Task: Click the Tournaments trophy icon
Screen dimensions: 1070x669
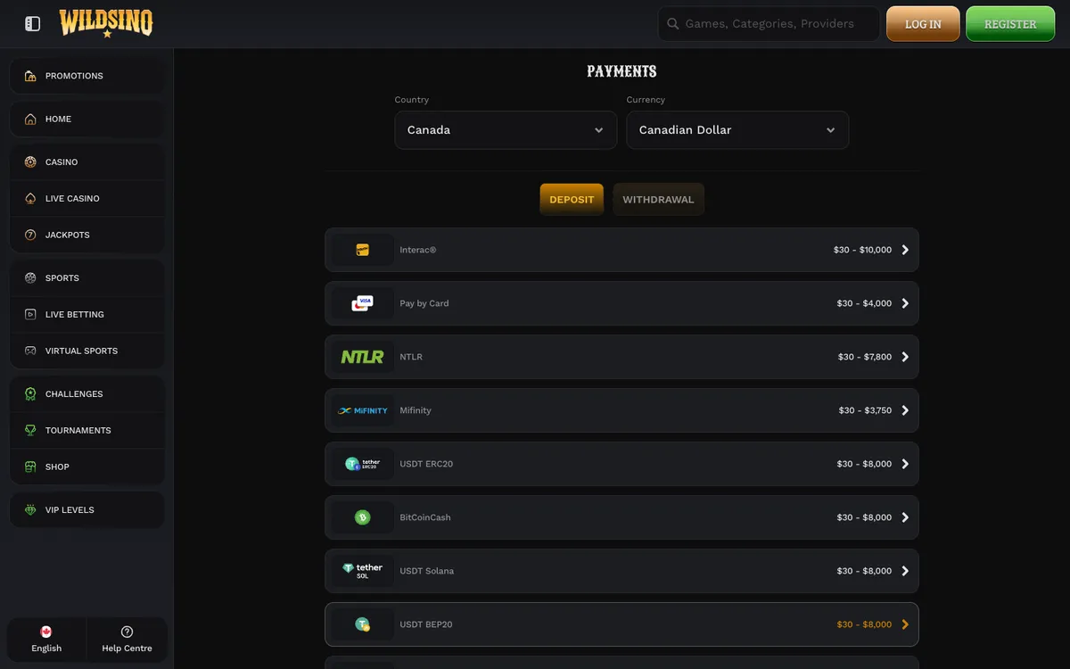Action: (x=30, y=430)
